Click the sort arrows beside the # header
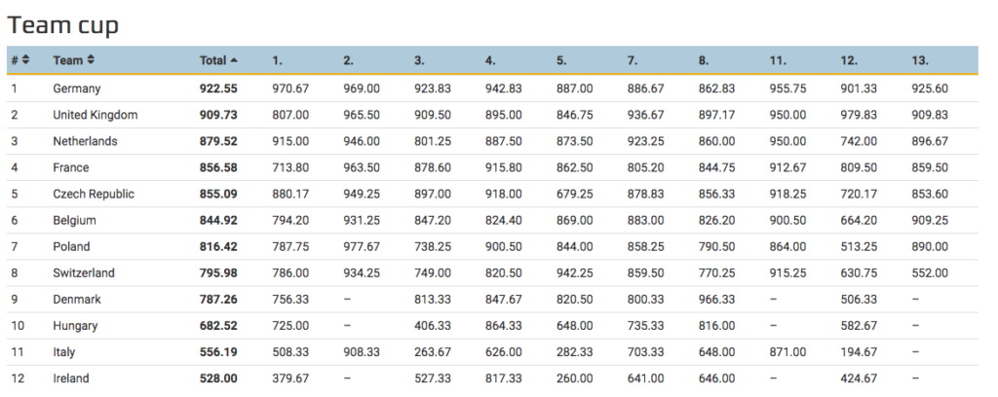 point(26,60)
